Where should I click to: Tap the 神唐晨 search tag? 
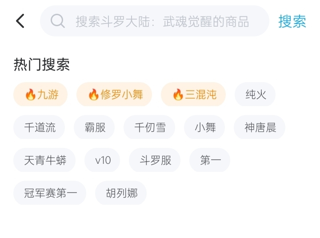coord(260,127)
